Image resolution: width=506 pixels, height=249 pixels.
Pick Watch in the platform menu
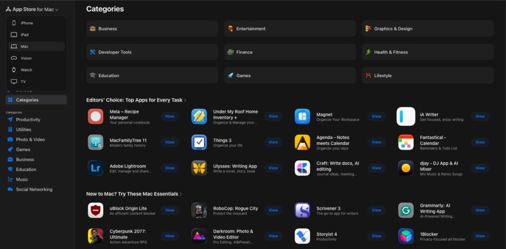[37, 70]
